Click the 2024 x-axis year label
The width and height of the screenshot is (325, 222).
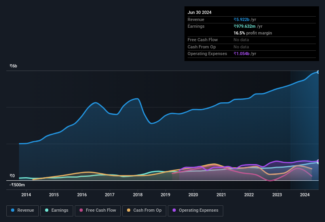[305, 195]
